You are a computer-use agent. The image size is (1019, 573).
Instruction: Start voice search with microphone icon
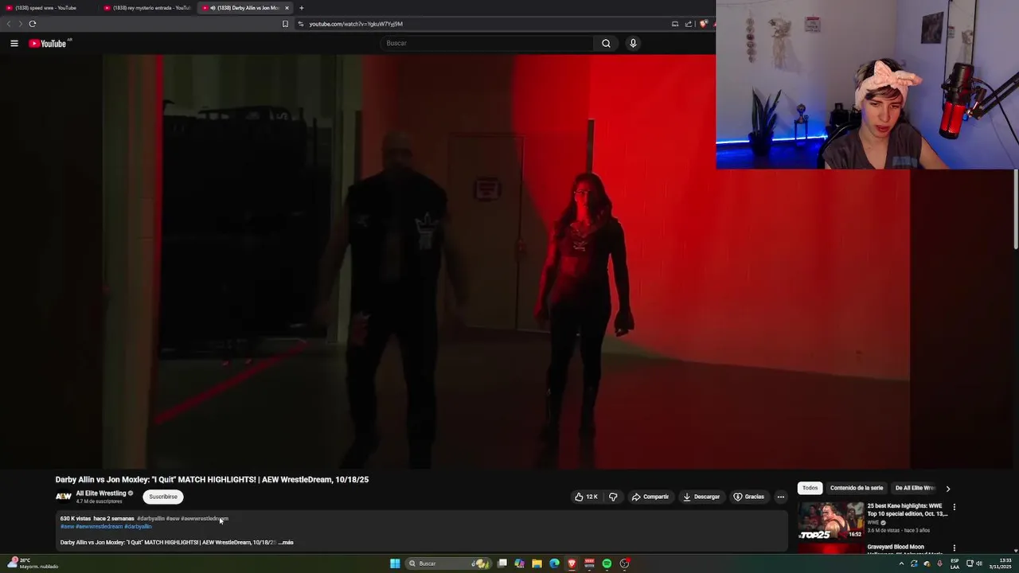(633, 43)
